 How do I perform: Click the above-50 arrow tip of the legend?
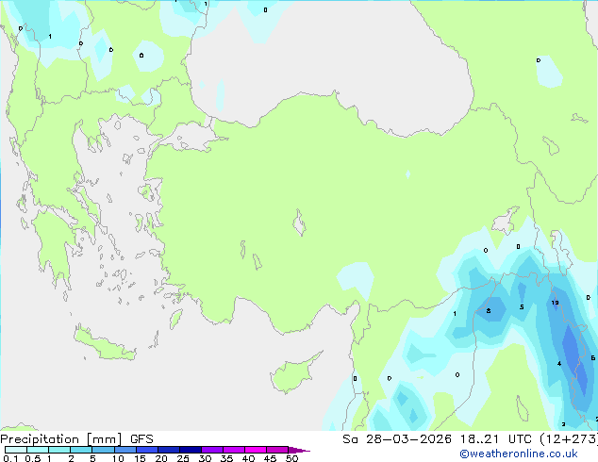tap(299, 450)
